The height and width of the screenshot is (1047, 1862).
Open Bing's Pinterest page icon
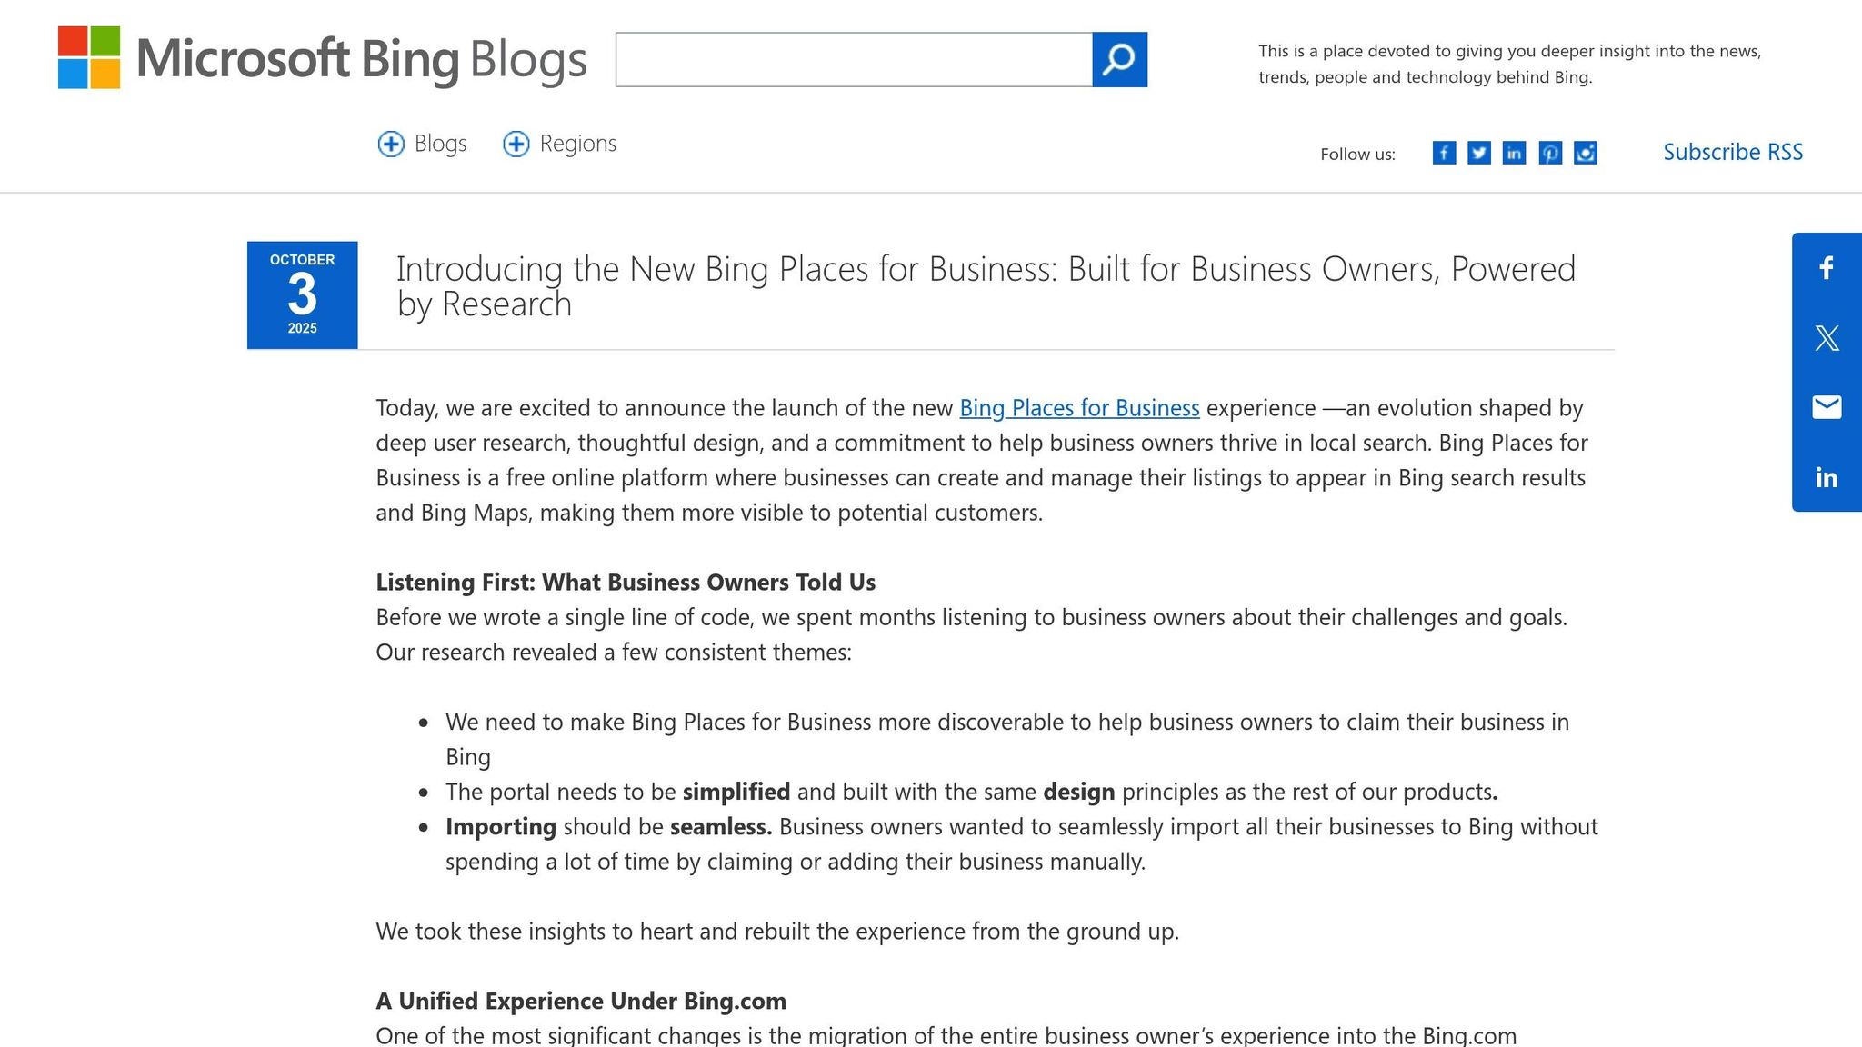coord(1549,153)
